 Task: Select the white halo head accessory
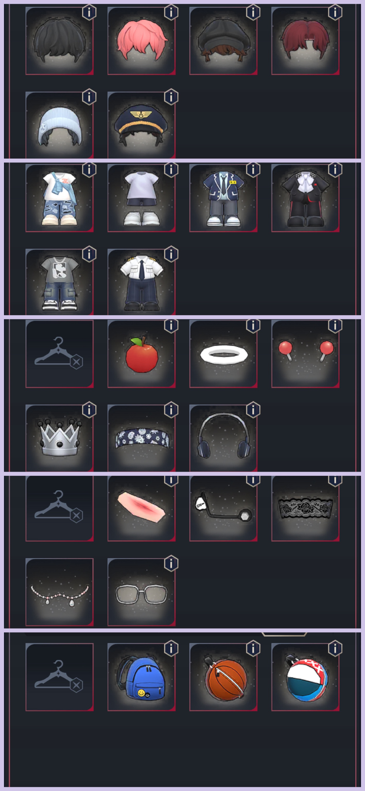tap(223, 354)
